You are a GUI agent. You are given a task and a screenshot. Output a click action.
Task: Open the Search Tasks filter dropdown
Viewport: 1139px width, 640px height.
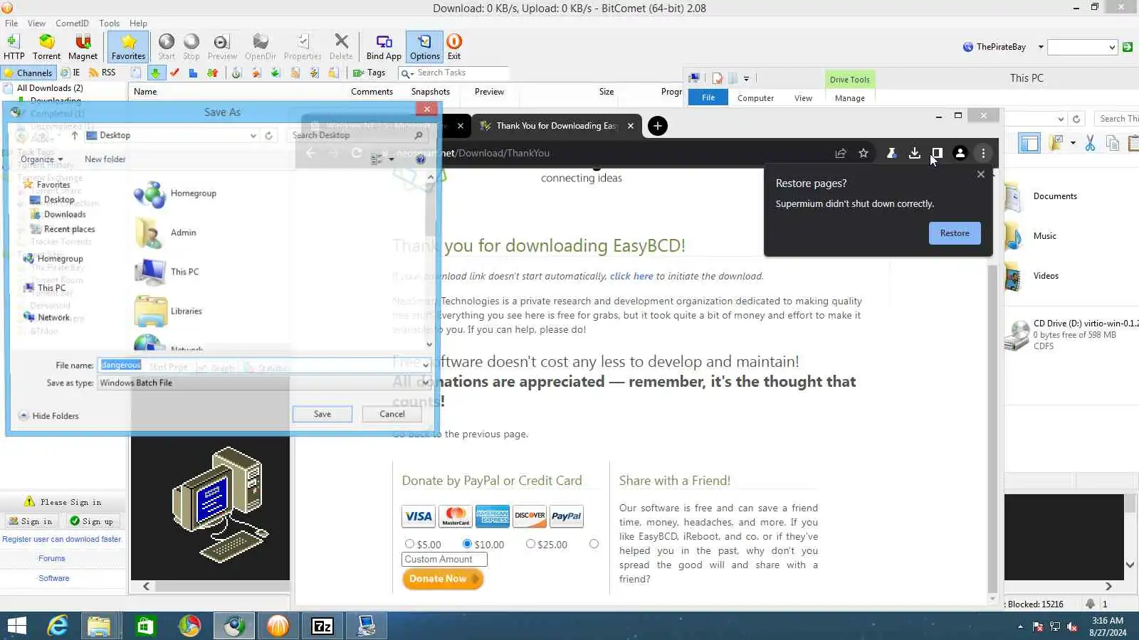click(x=407, y=73)
